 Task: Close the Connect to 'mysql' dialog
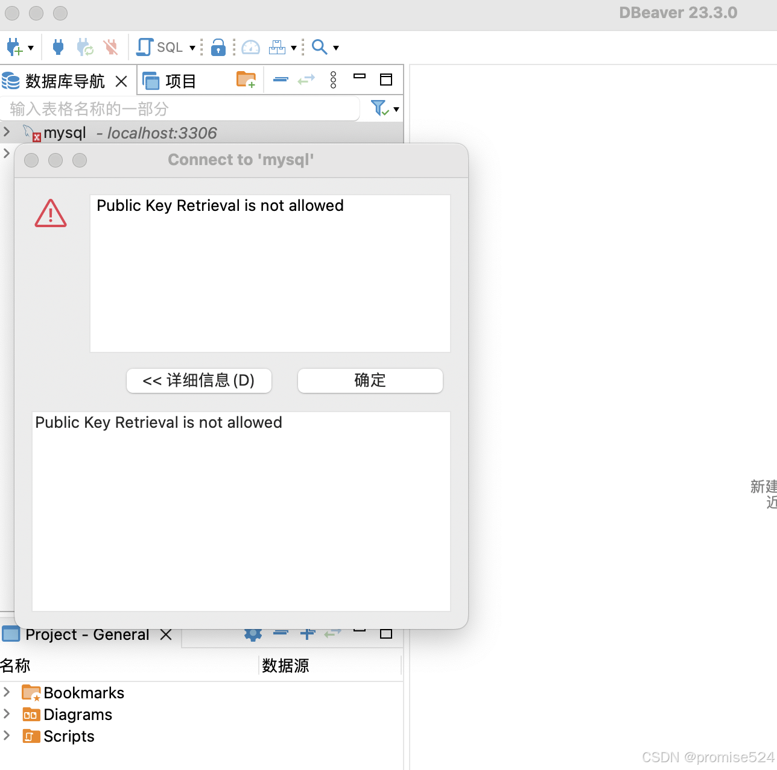click(x=31, y=160)
